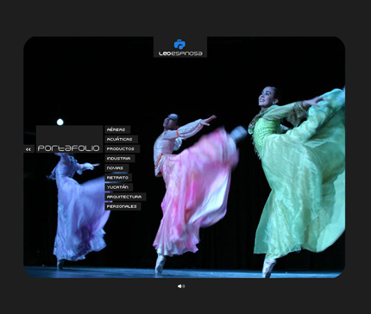This screenshot has width=371, height=314.
Task: Click the LEOESPINOSA logo text
Action: click(180, 53)
